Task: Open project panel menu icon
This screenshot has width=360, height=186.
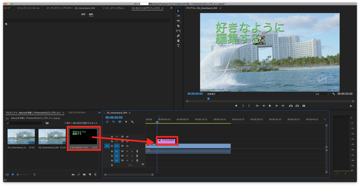Action: click(x=63, y=113)
